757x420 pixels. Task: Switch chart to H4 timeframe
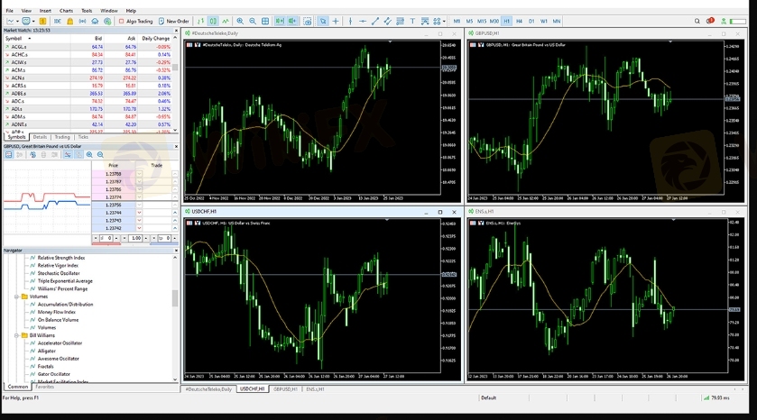(x=519, y=21)
